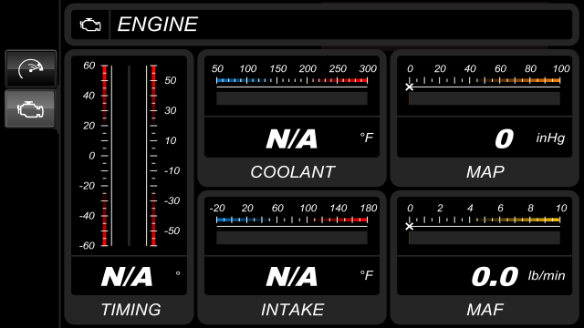Select the COOLANT gauge panel label
This screenshot has width=584, height=328.
pos(292,172)
